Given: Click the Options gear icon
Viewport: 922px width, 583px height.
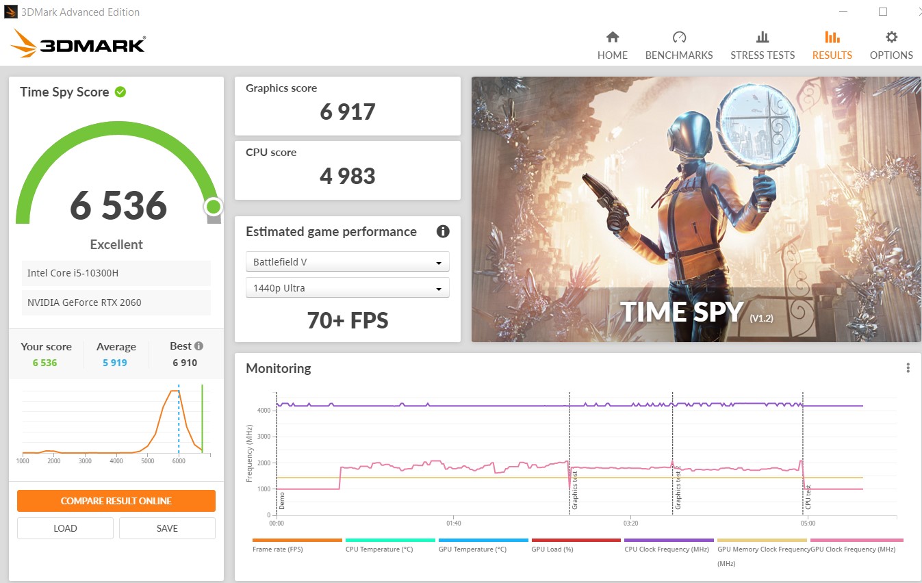Looking at the screenshot, I should pyautogui.click(x=891, y=37).
